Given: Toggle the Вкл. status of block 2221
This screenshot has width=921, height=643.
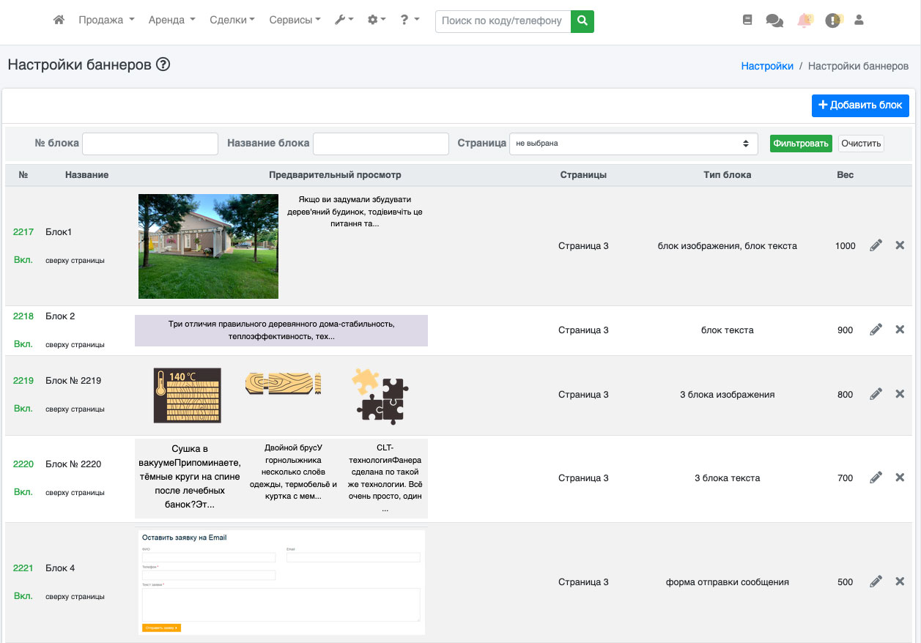Looking at the screenshot, I should (23, 596).
